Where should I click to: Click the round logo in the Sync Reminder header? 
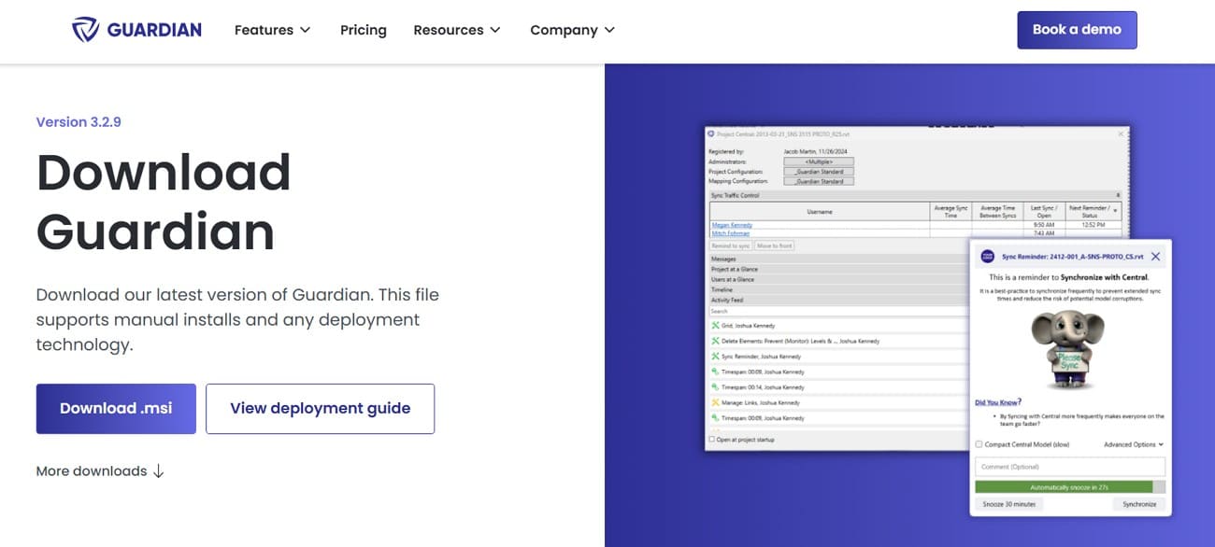(x=987, y=256)
